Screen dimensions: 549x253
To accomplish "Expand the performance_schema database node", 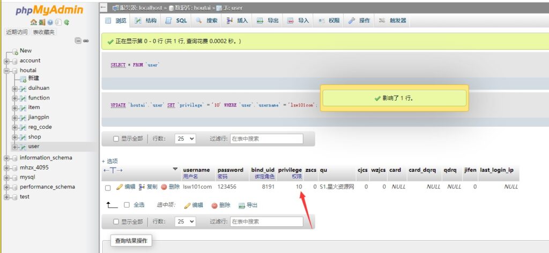I will coord(6,187).
